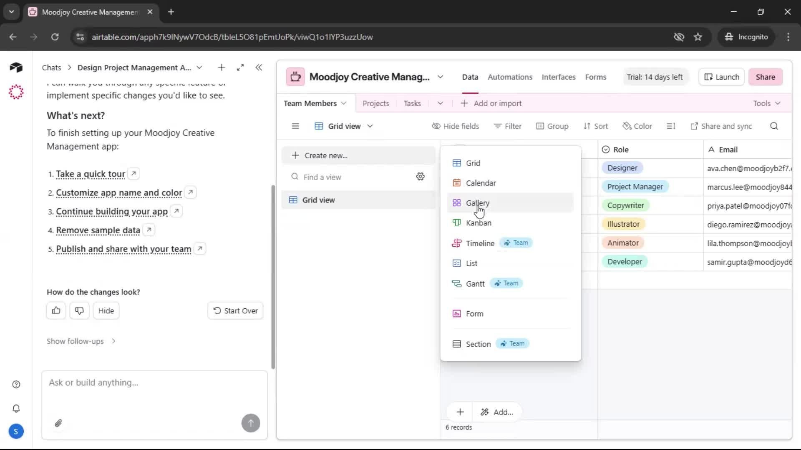Select Calendar in view type menu
This screenshot has height=450, width=801.
point(510,183)
